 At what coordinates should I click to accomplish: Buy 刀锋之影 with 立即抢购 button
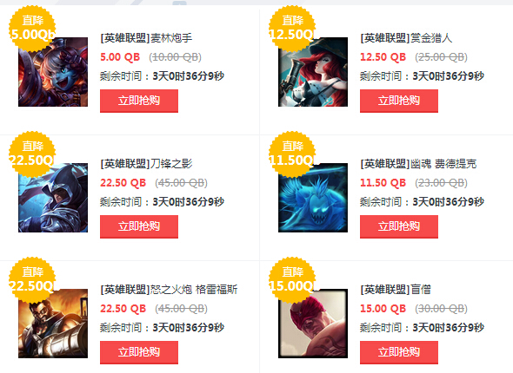pos(139,226)
